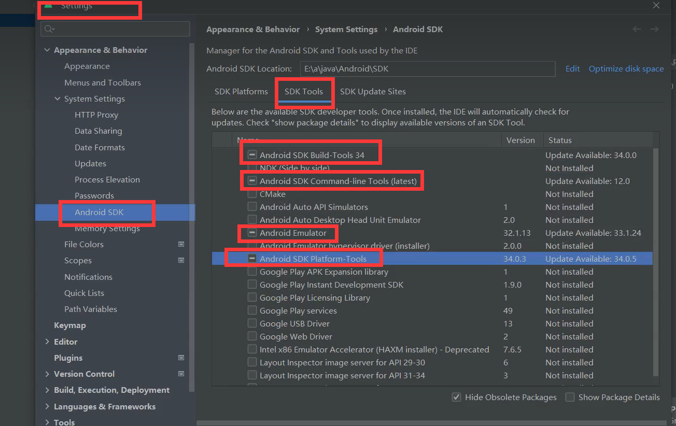
Task: Click the project-level icon beside File Colors
Action: [x=181, y=244]
